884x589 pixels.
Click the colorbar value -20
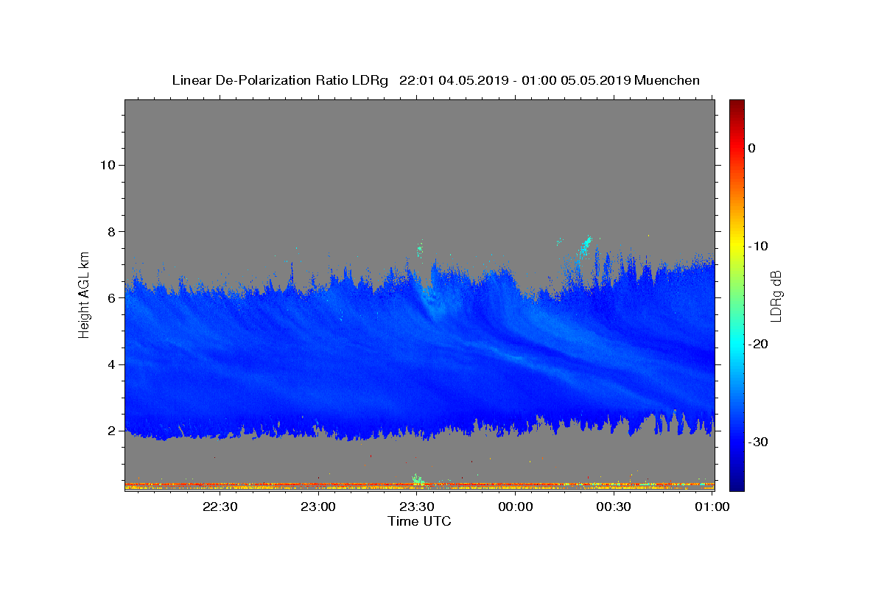(x=758, y=344)
